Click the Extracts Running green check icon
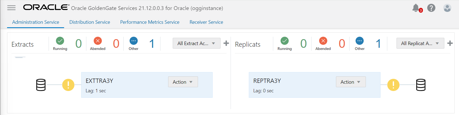 click(x=60, y=41)
